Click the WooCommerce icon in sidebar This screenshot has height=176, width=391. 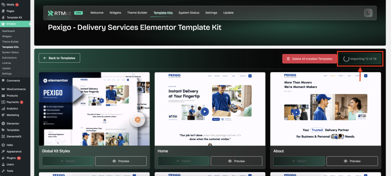click(x=3, y=89)
